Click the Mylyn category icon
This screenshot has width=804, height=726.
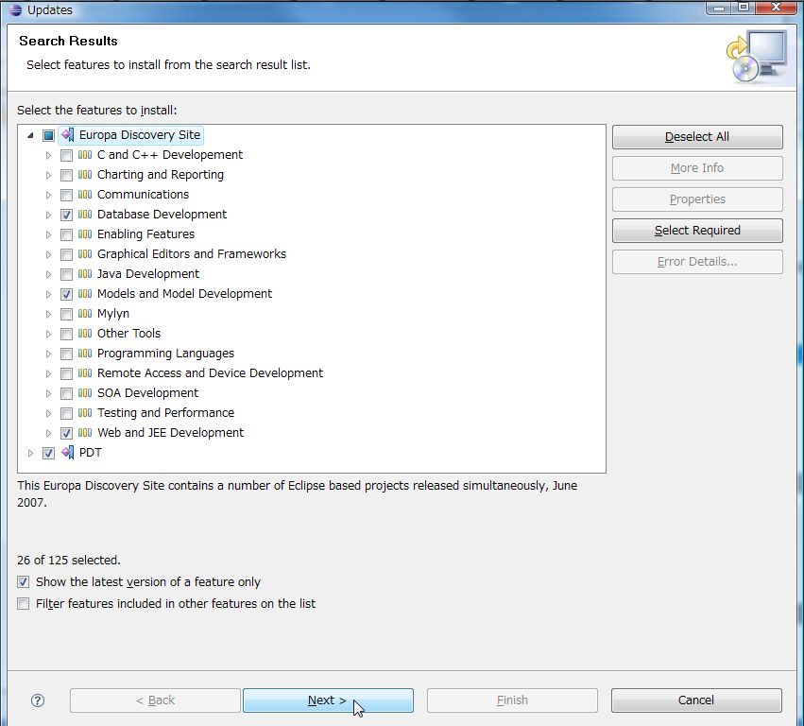pyautogui.click(x=85, y=314)
